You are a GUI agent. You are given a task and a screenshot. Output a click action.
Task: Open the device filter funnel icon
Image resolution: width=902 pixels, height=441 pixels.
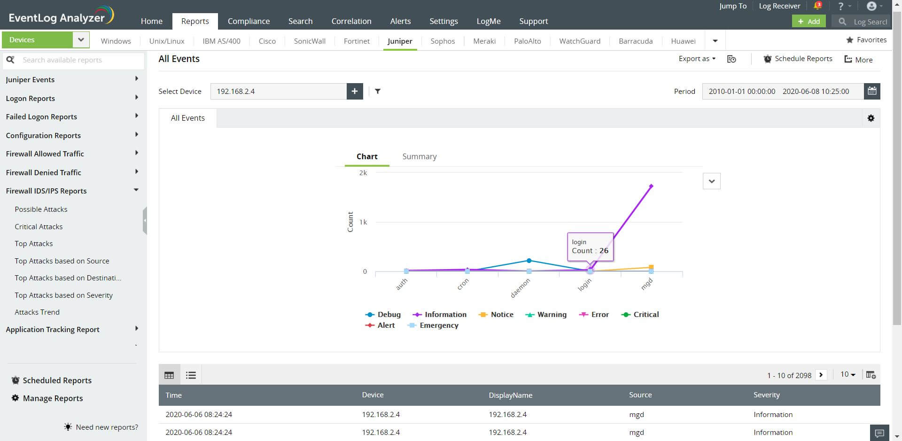coord(378,91)
